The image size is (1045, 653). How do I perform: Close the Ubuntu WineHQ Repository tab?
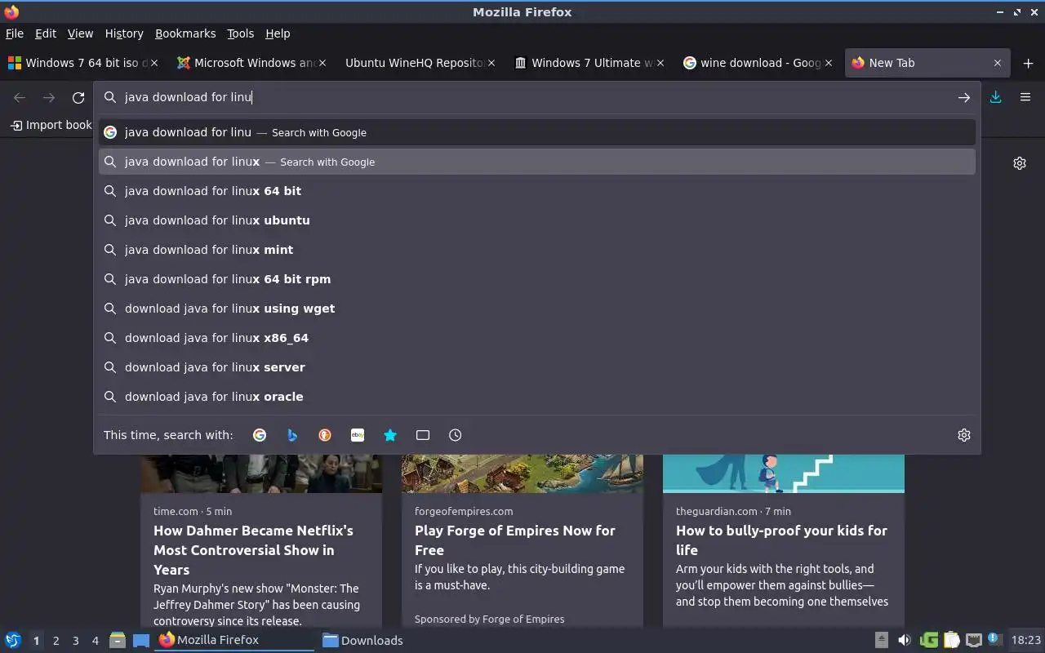(x=491, y=63)
